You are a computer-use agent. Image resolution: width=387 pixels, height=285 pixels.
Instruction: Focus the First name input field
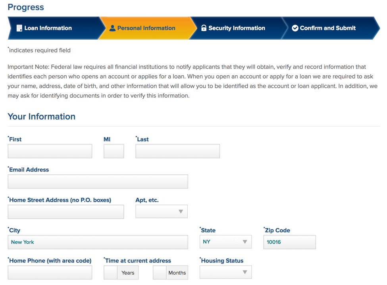50,151
